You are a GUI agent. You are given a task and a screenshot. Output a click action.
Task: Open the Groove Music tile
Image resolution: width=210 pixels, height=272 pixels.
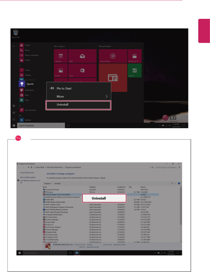(x=113, y=56)
